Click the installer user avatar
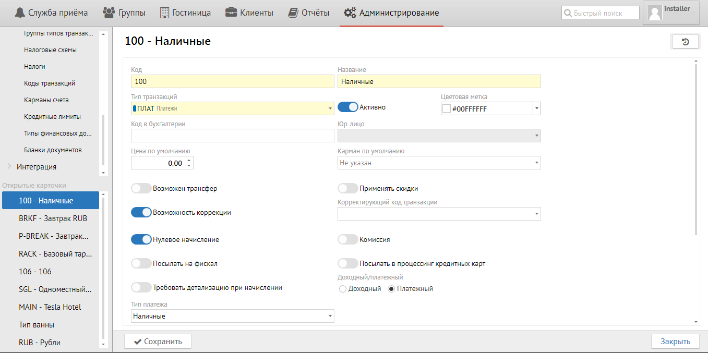This screenshot has width=708, height=353. tap(654, 13)
